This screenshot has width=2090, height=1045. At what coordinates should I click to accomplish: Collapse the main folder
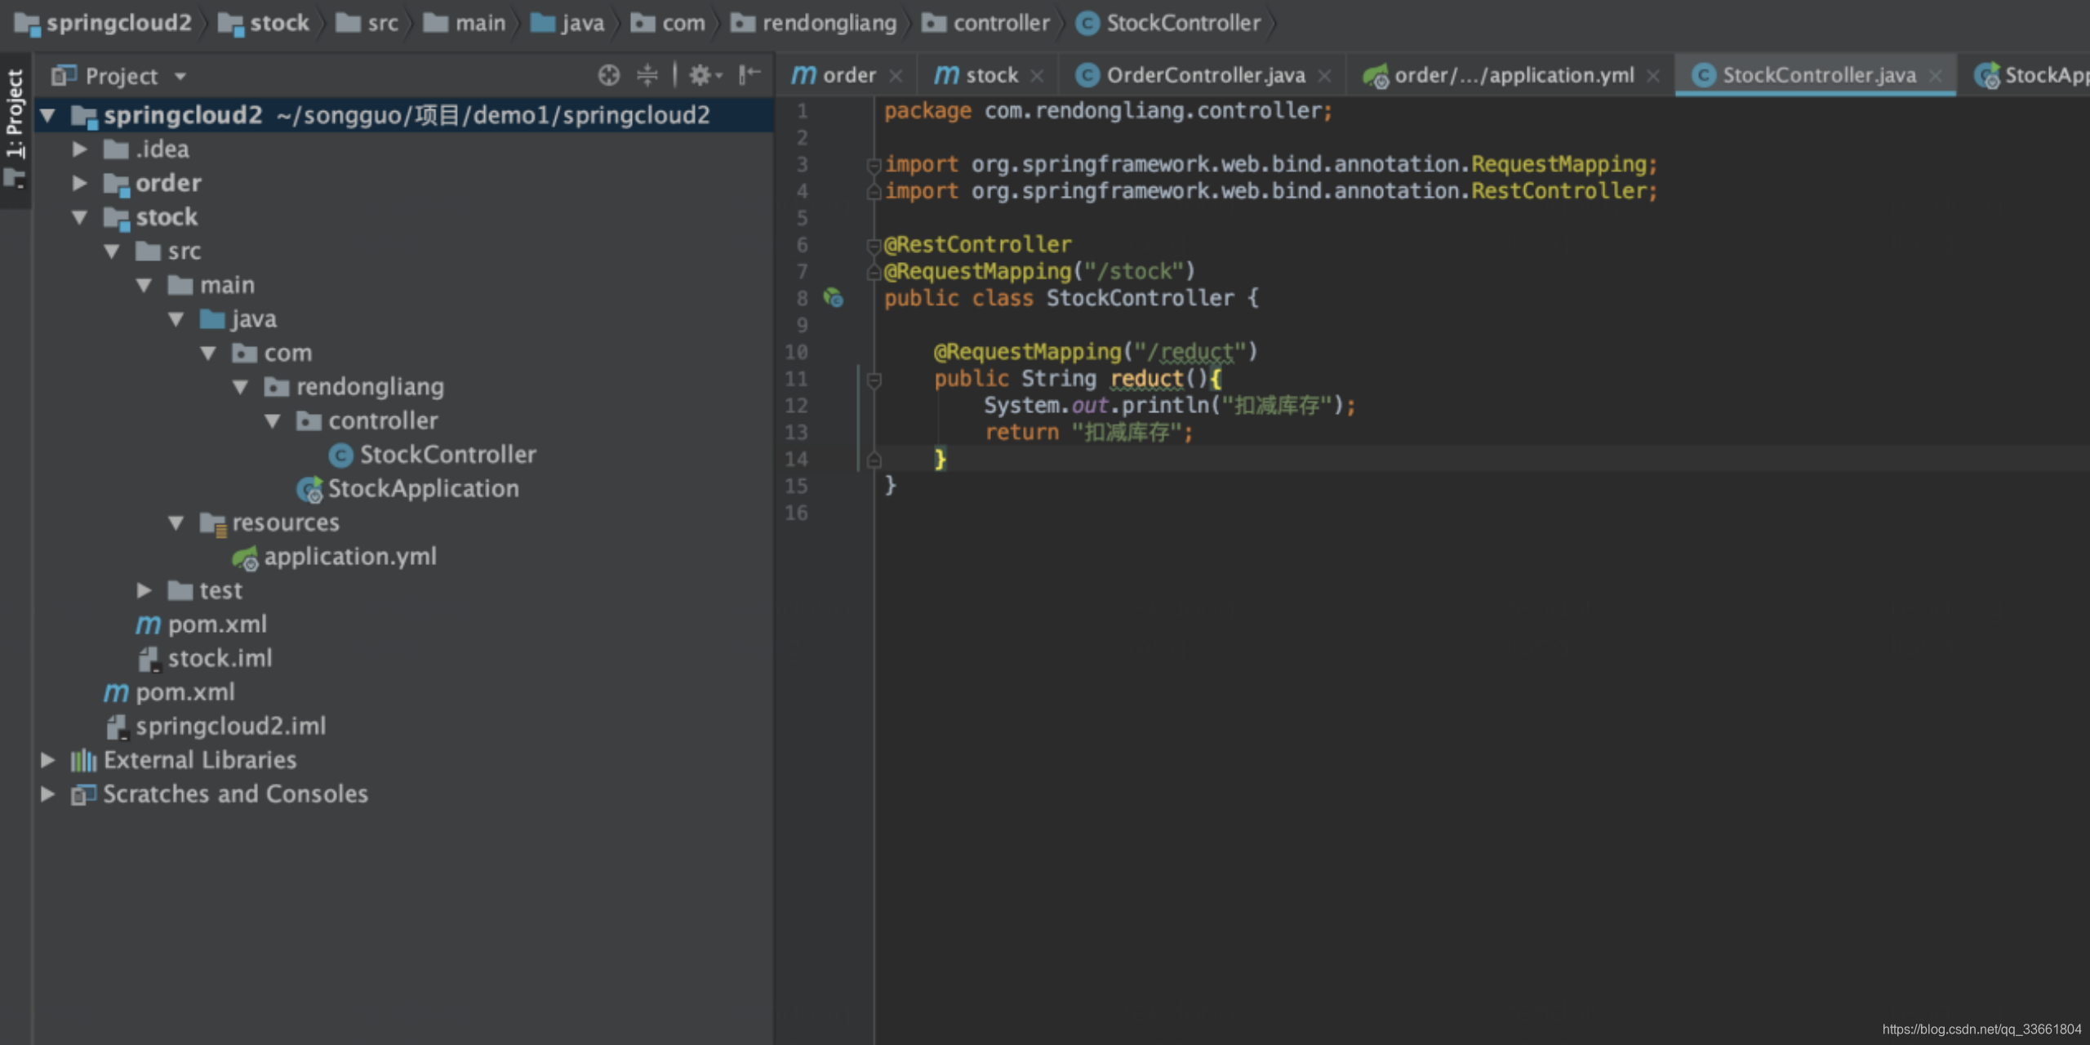coord(144,285)
